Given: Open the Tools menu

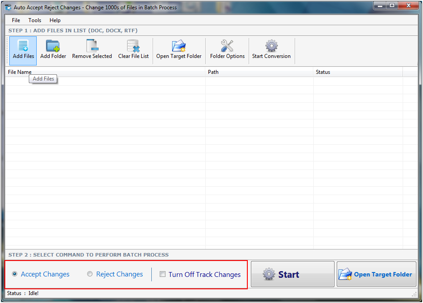Looking at the screenshot, I should pyautogui.click(x=35, y=20).
